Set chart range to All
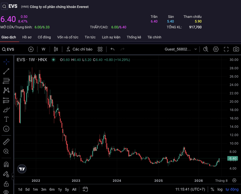The height and width of the screenshot is (194, 241). click(x=74, y=189)
